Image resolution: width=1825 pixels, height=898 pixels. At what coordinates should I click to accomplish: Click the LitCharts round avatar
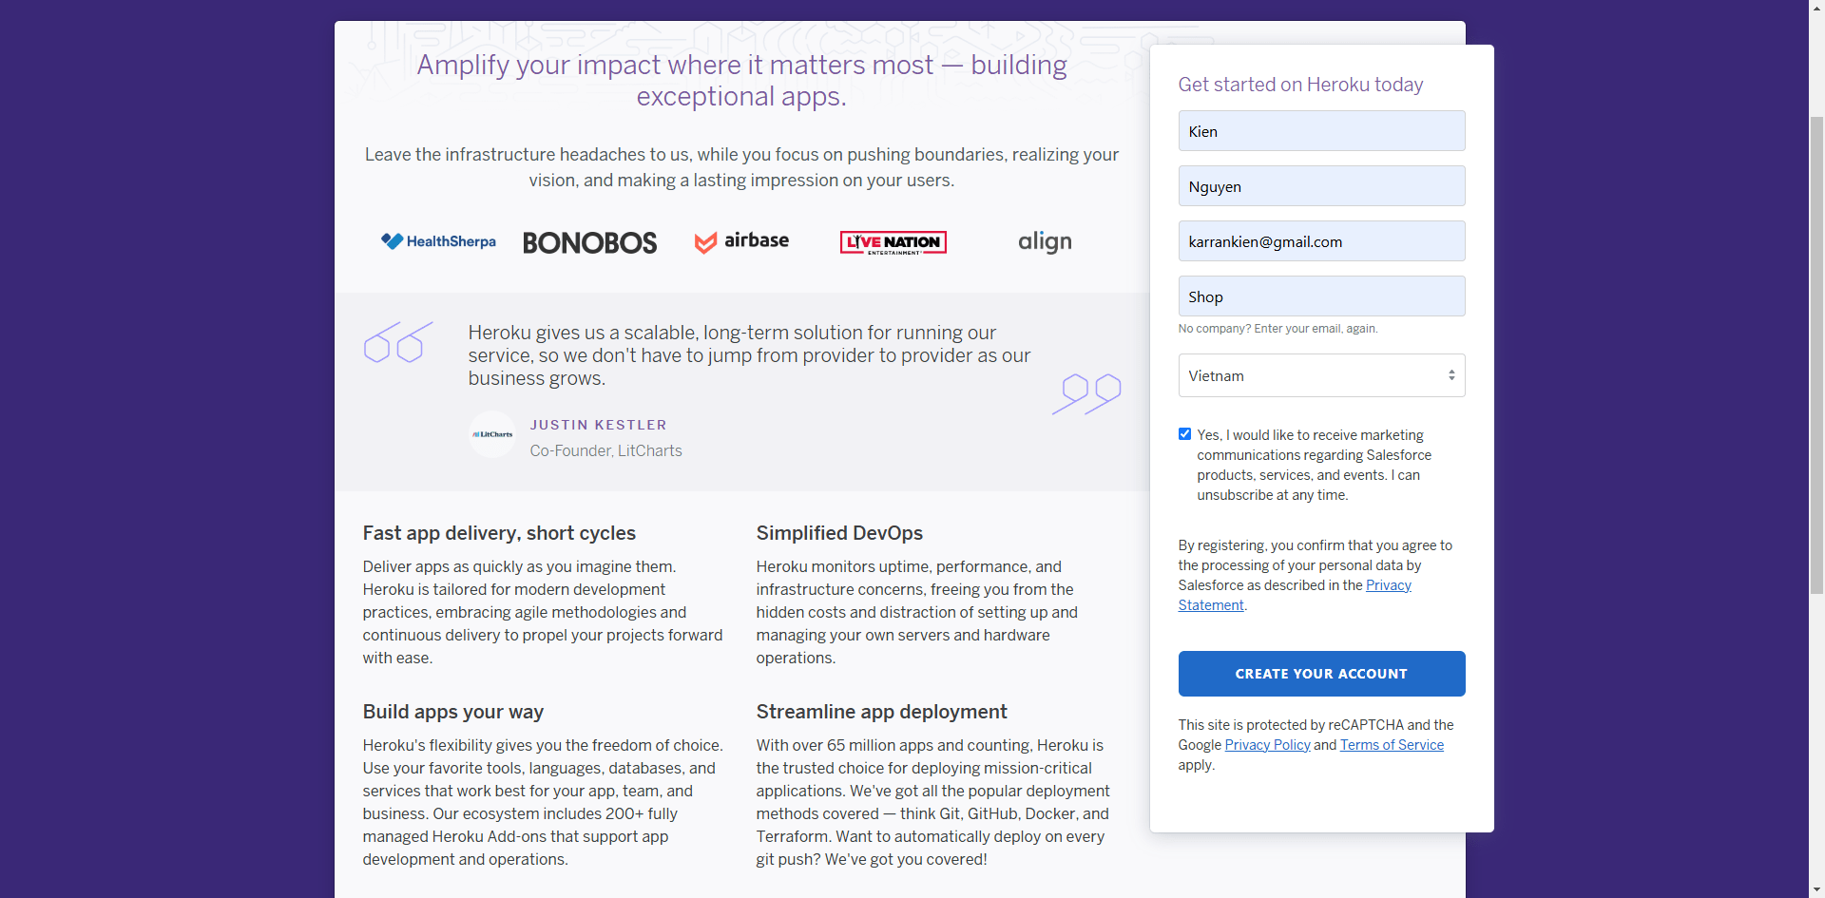tap(492, 434)
